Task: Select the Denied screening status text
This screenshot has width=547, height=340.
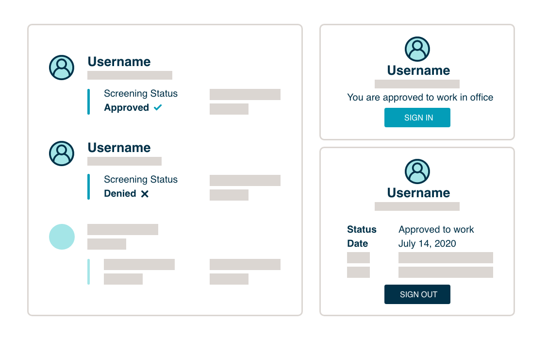Action: (120, 194)
